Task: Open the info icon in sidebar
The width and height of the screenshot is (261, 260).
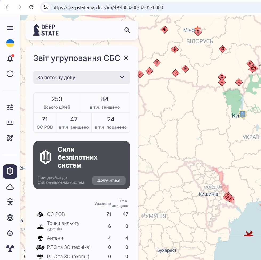Action: pos(10,74)
